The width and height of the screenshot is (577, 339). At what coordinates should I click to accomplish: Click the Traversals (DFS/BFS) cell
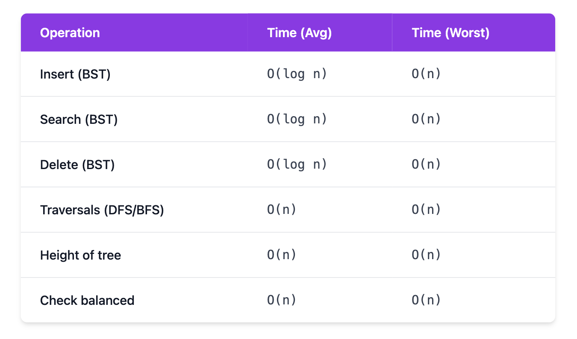[102, 210]
